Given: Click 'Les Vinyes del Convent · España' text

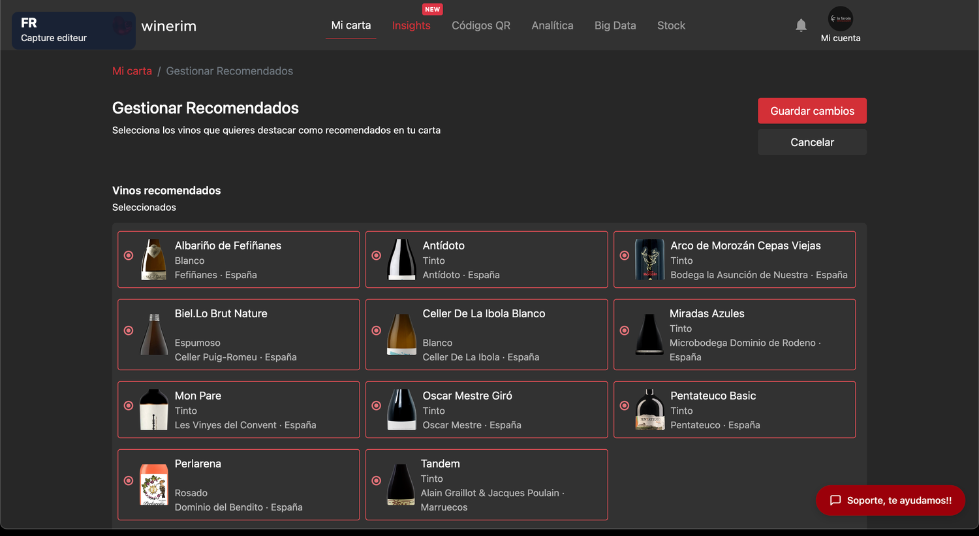Looking at the screenshot, I should point(245,425).
